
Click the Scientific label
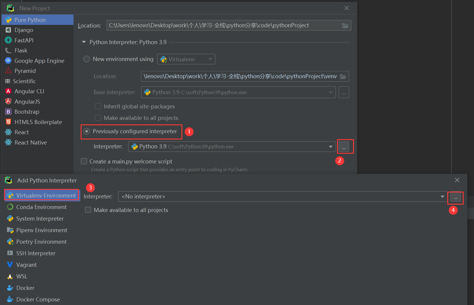coord(24,81)
